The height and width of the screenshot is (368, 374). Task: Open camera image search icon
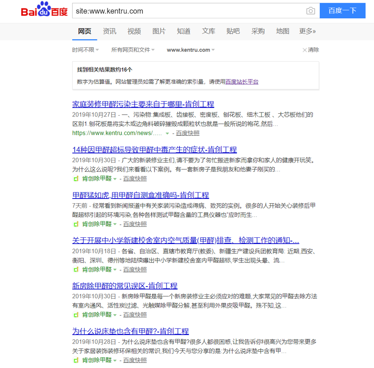click(x=310, y=11)
